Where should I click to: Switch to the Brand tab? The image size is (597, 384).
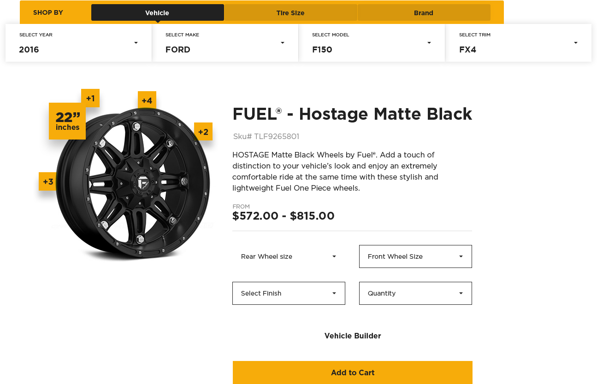(424, 13)
